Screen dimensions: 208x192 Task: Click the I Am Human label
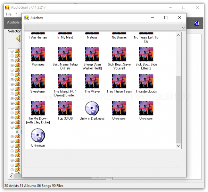click(38, 37)
